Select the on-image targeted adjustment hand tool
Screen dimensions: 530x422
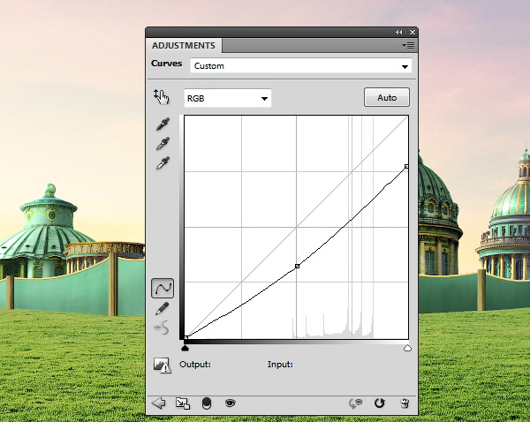(162, 96)
